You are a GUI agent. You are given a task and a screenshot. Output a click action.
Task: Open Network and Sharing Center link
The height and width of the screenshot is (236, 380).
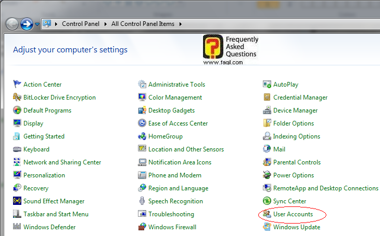[x=61, y=162]
